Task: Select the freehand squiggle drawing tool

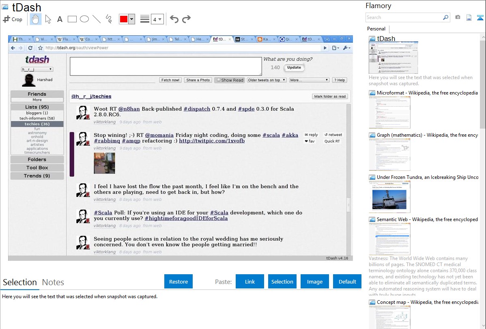Action: pyautogui.click(x=109, y=19)
